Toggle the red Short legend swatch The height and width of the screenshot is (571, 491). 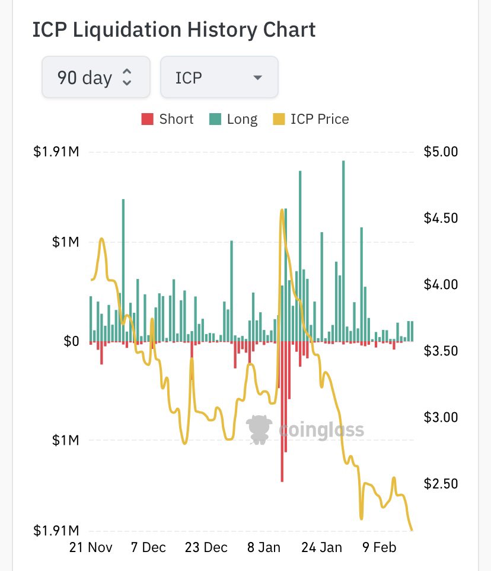[x=147, y=120]
